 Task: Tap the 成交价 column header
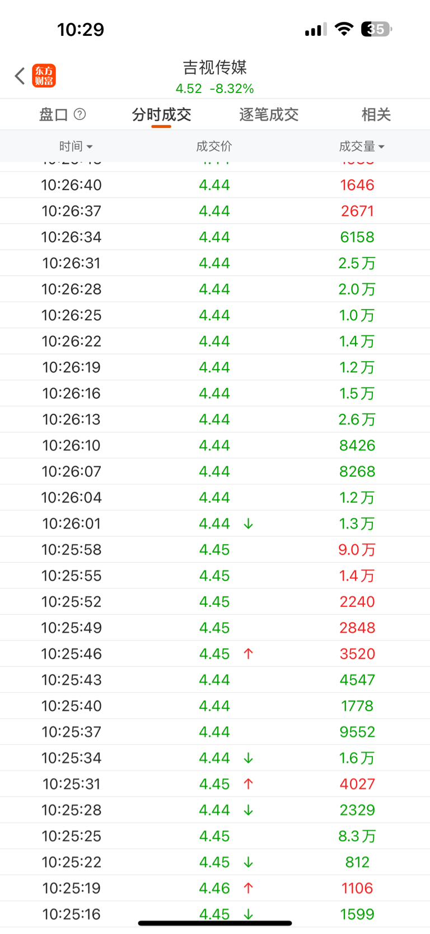214,146
